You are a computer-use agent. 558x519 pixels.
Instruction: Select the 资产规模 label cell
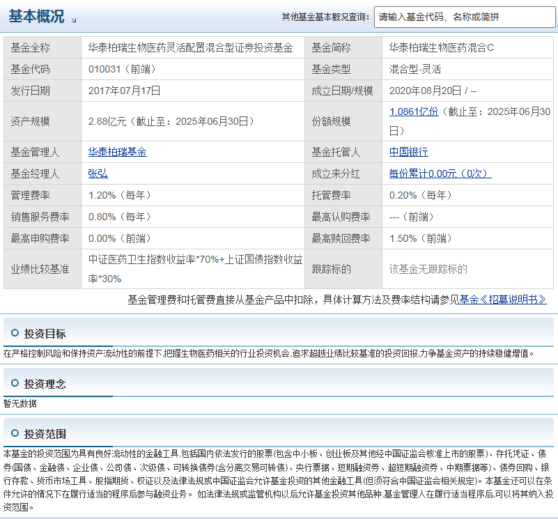(42, 121)
